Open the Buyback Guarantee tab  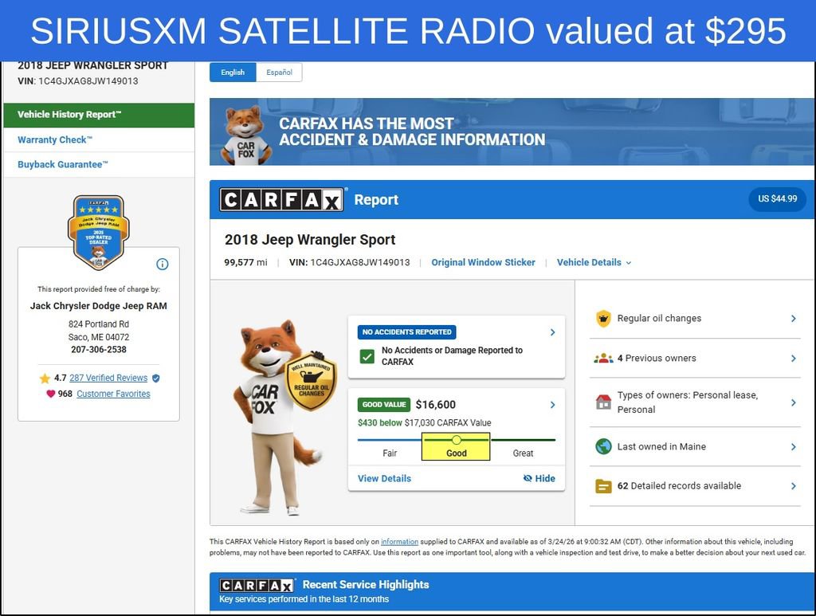click(x=63, y=164)
